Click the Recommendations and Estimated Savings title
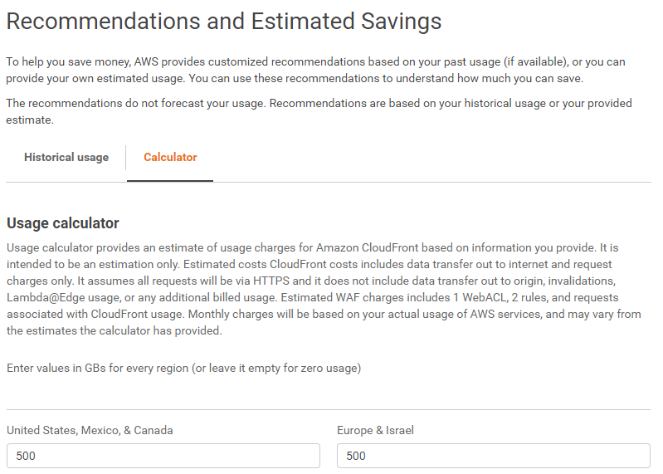 coord(224,21)
